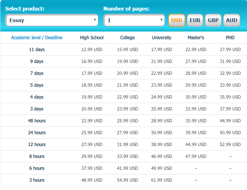Select the 24 hours deadline row label
Viewport: 247px width, 190px height.
[37, 133]
